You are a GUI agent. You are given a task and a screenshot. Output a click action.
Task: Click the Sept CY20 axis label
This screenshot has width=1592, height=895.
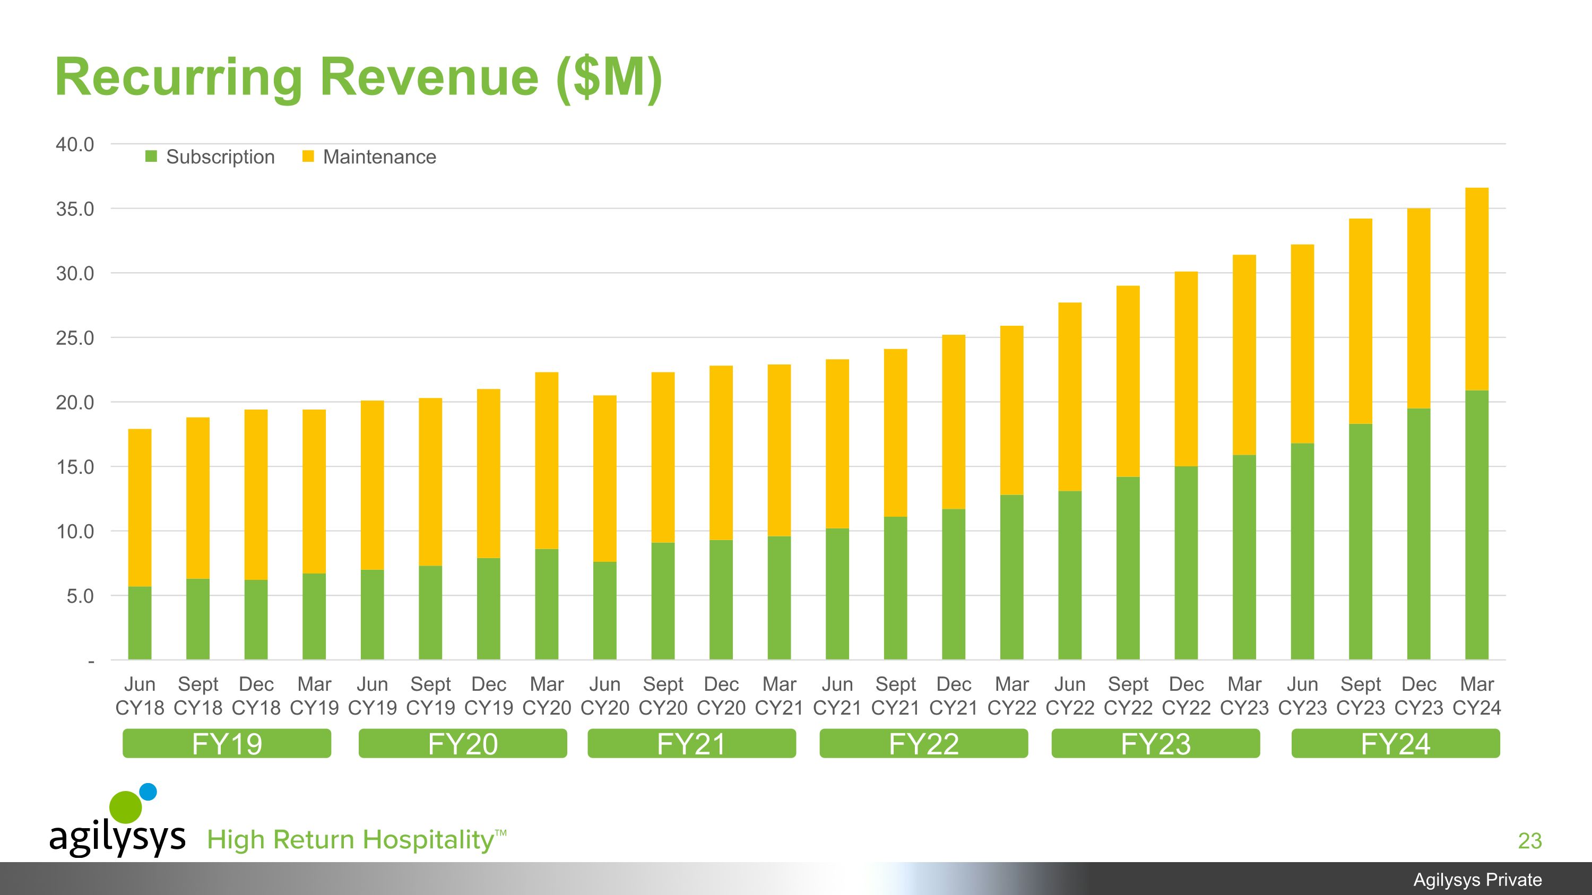pyautogui.click(x=663, y=696)
